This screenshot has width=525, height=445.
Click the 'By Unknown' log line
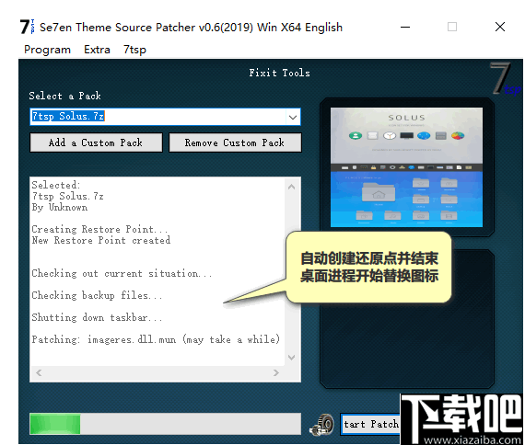coord(60,207)
